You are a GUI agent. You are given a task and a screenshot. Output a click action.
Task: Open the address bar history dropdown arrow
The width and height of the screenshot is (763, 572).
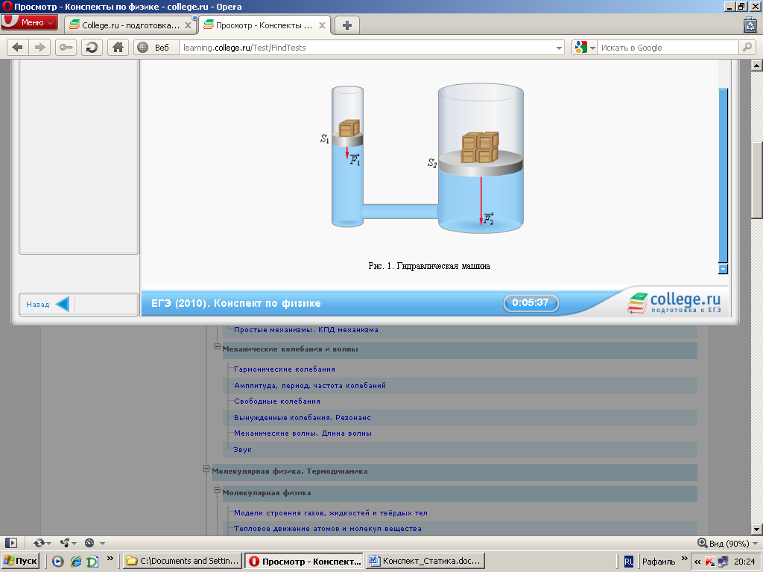559,48
